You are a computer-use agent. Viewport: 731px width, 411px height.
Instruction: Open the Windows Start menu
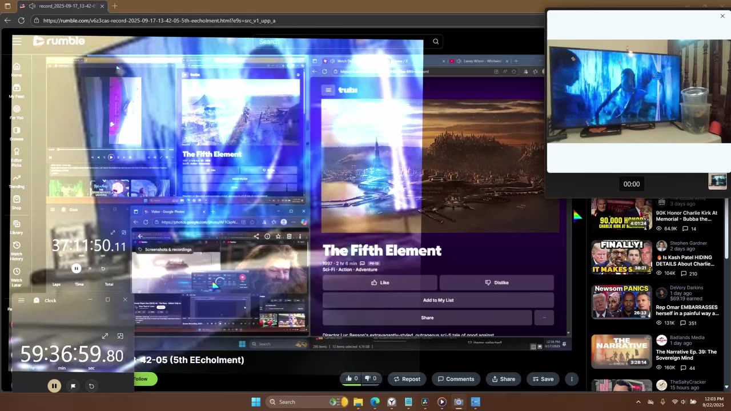(x=256, y=402)
